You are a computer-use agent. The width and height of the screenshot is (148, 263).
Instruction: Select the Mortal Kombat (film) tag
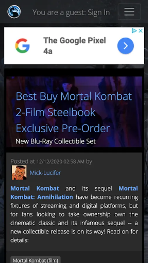[x=35, y=260]
